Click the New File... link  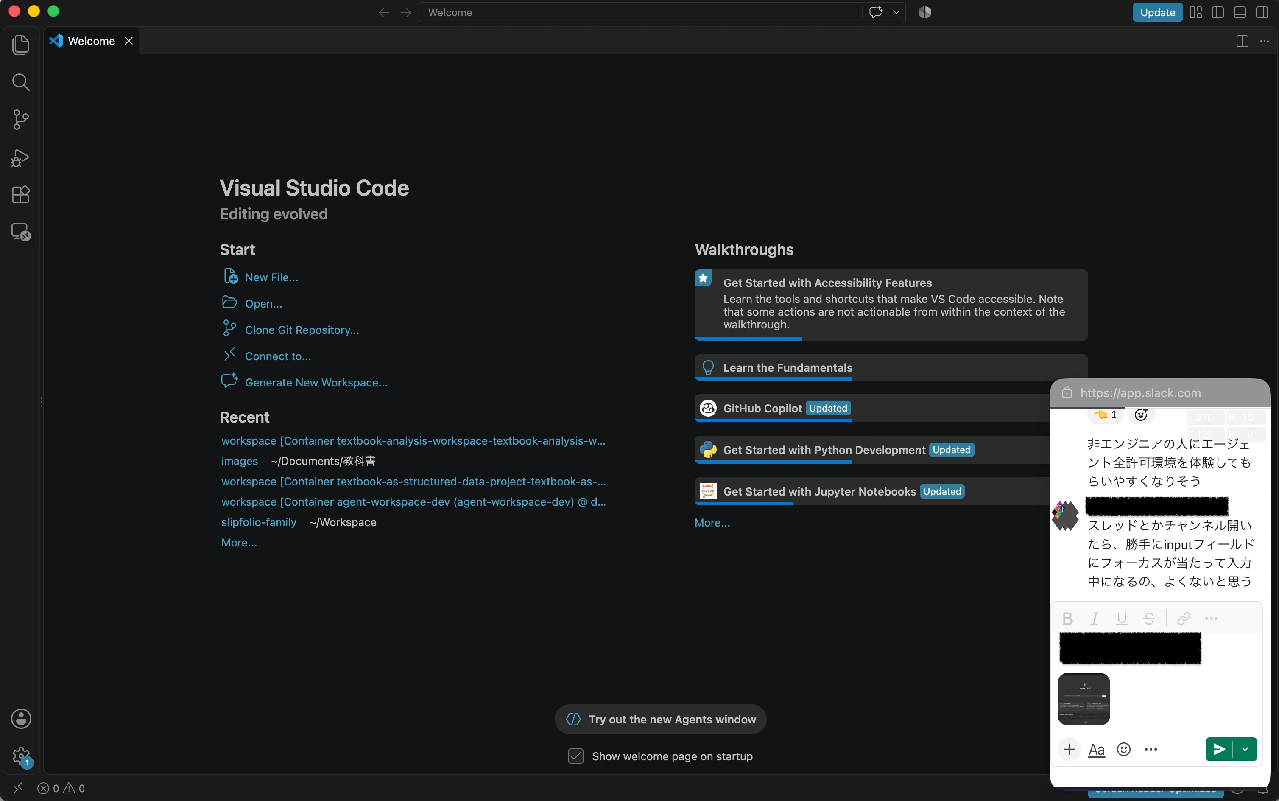point(271,277)
